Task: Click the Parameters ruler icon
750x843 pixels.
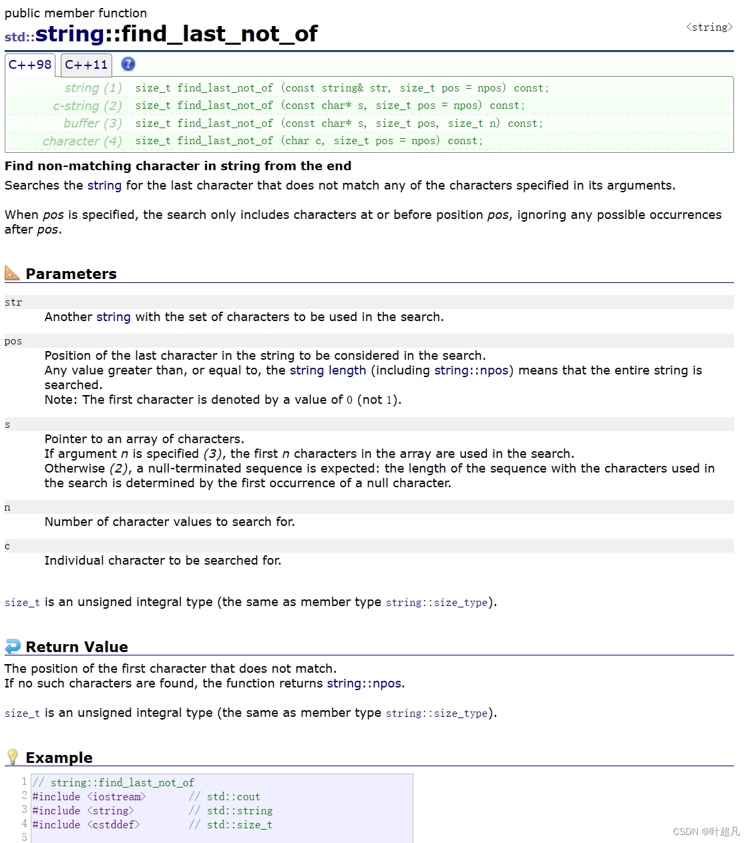Action: tap(12, 273)
